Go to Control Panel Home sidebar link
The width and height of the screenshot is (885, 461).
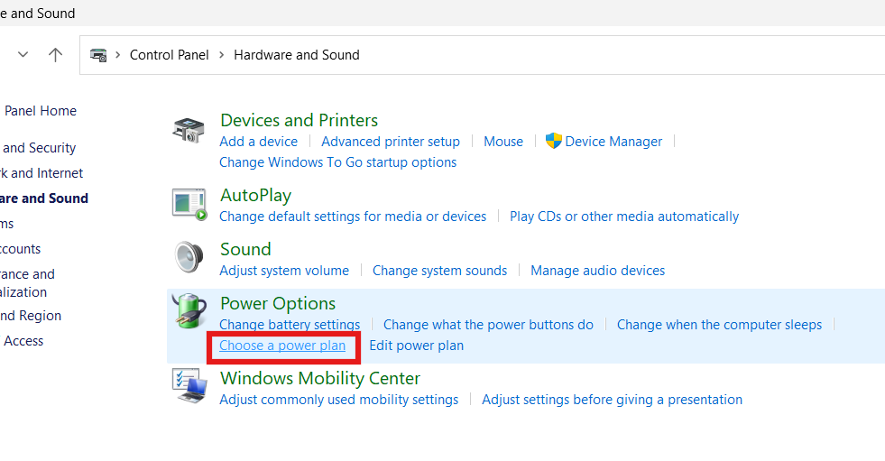pyautogui.click(x=39, y=111)
